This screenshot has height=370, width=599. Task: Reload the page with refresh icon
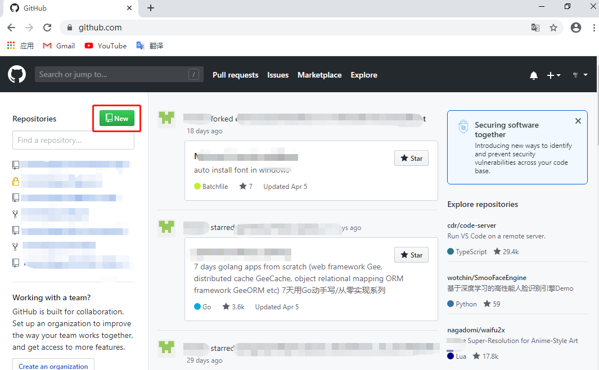(47, 28)
